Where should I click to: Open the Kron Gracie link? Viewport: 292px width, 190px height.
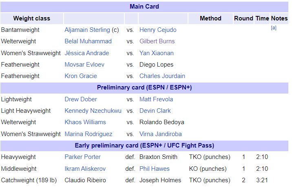pos(81,76)
